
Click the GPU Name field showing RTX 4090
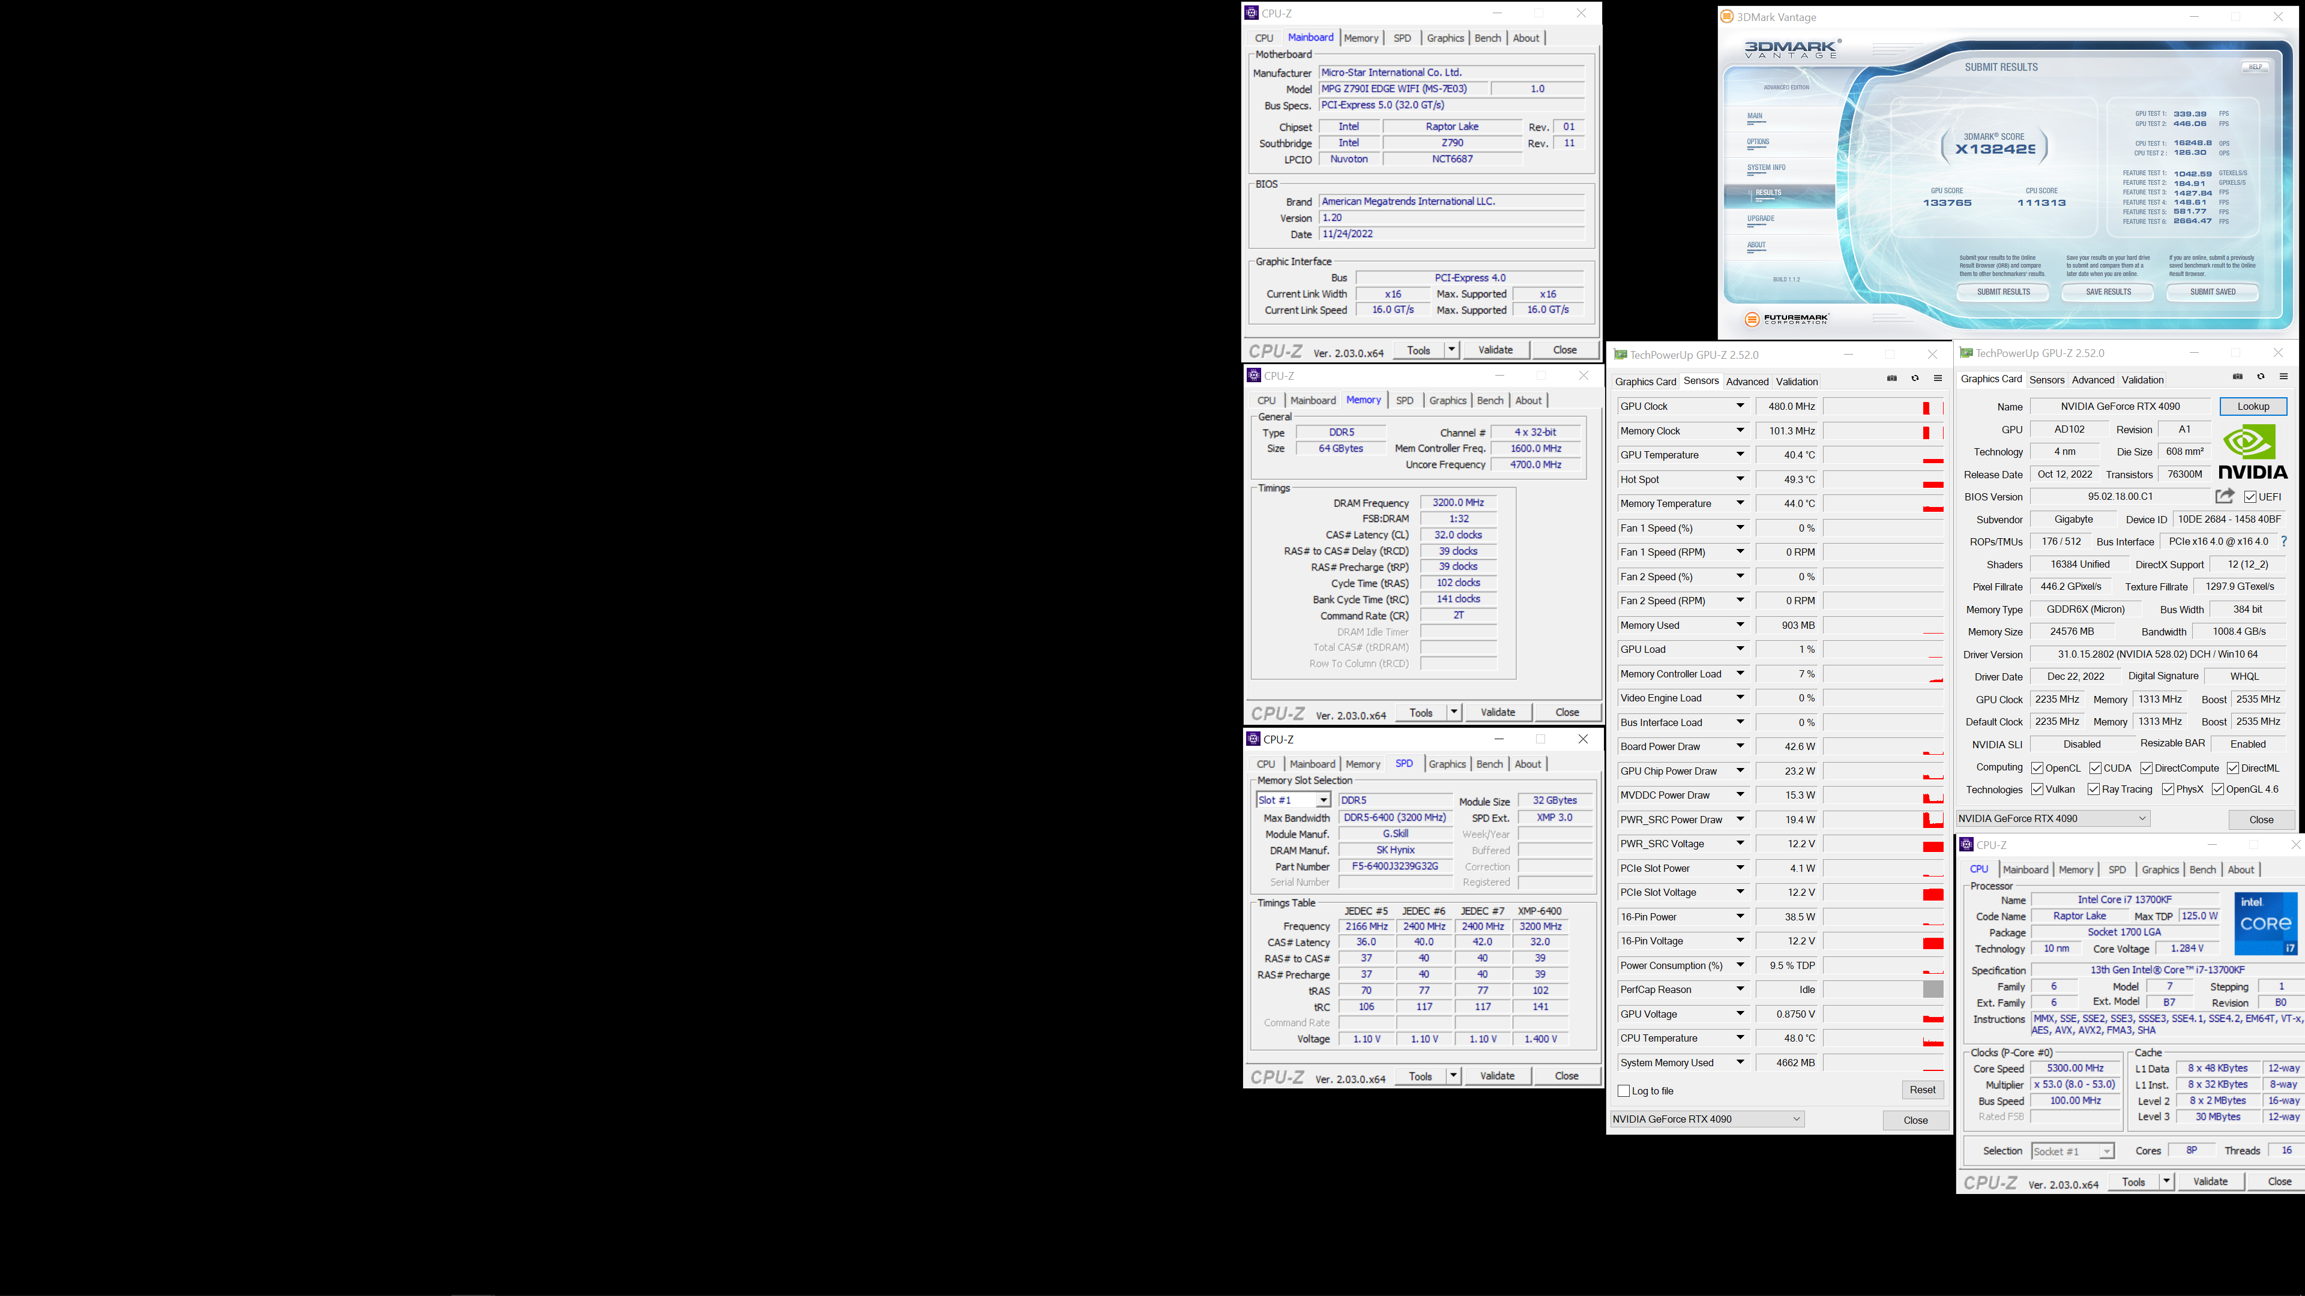coord(2120,406)
